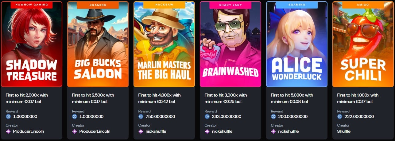The height and width of the screenshot is (141, 395).
Task: Click the SHADY LADY provider label
Action: coord(230,5)
